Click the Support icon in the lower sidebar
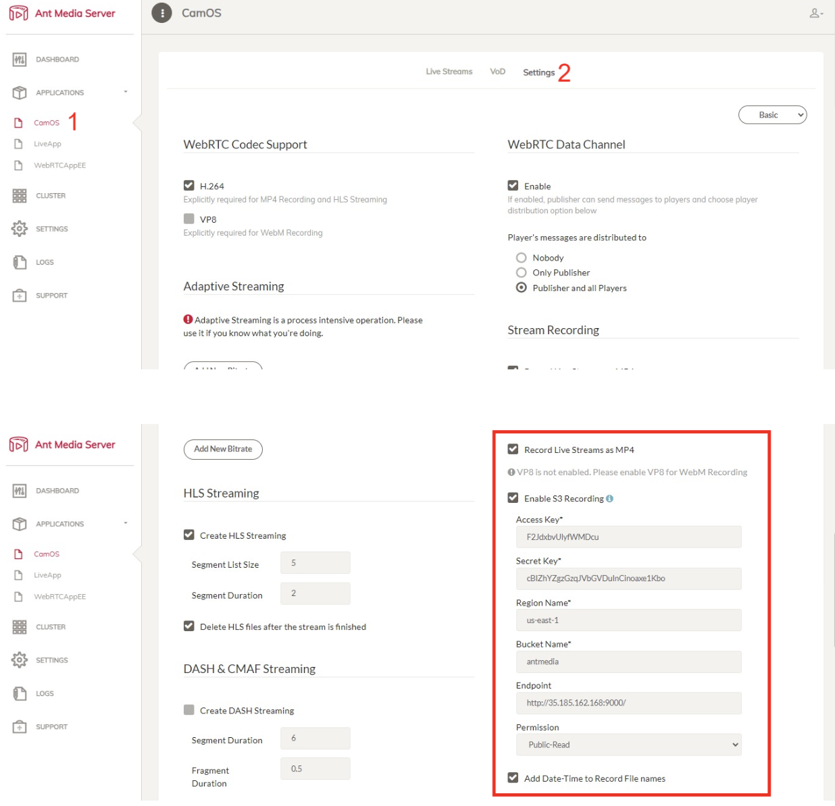The image size is (835, 806). pos(20,727)
